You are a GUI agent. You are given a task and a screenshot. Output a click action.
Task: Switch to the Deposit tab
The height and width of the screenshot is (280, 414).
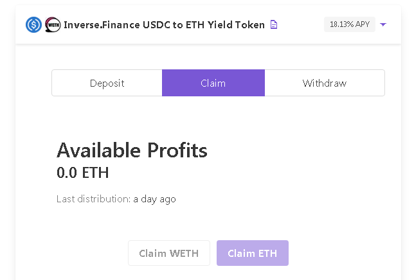[x=107, y=83]
